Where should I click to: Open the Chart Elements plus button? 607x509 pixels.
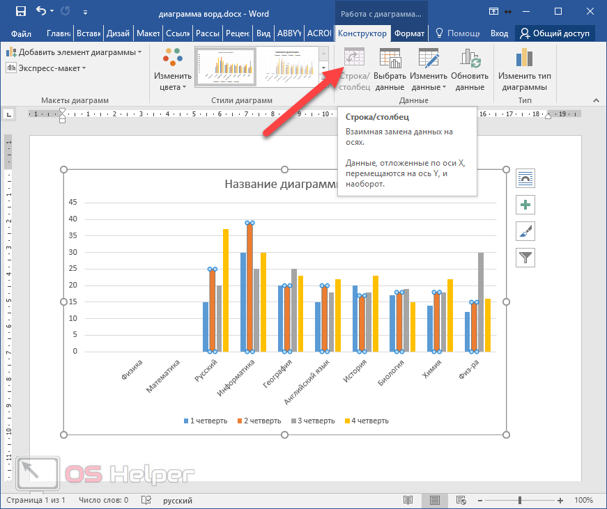coord(525,205)
